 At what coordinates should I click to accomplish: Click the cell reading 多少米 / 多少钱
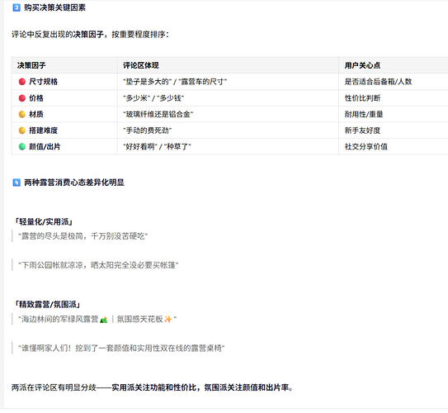tap(228, 98)
